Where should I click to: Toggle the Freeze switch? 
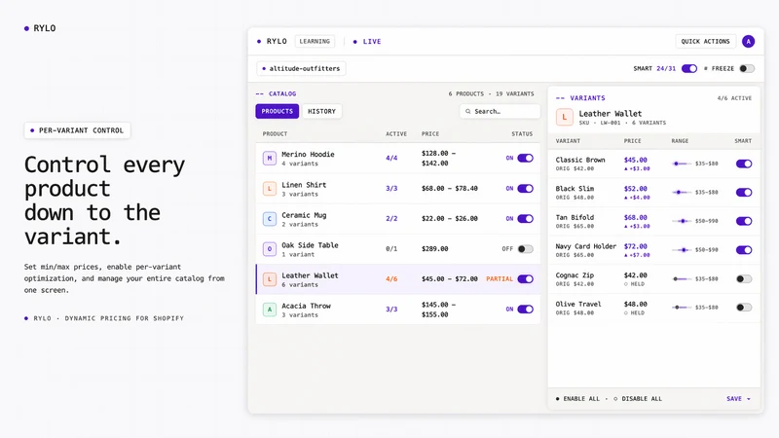pos(746,68)
